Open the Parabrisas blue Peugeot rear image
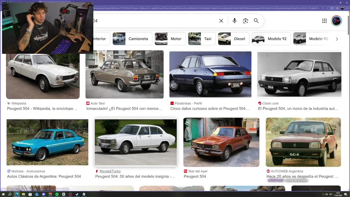This screenshot has width=350, height=197. (210, 74)
